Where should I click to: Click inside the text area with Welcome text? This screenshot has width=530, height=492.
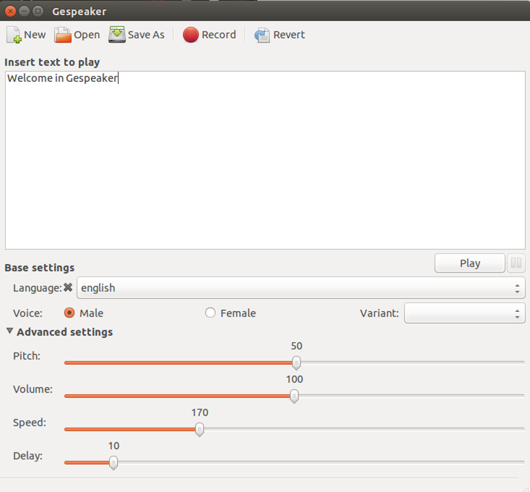tap(266, 160)
